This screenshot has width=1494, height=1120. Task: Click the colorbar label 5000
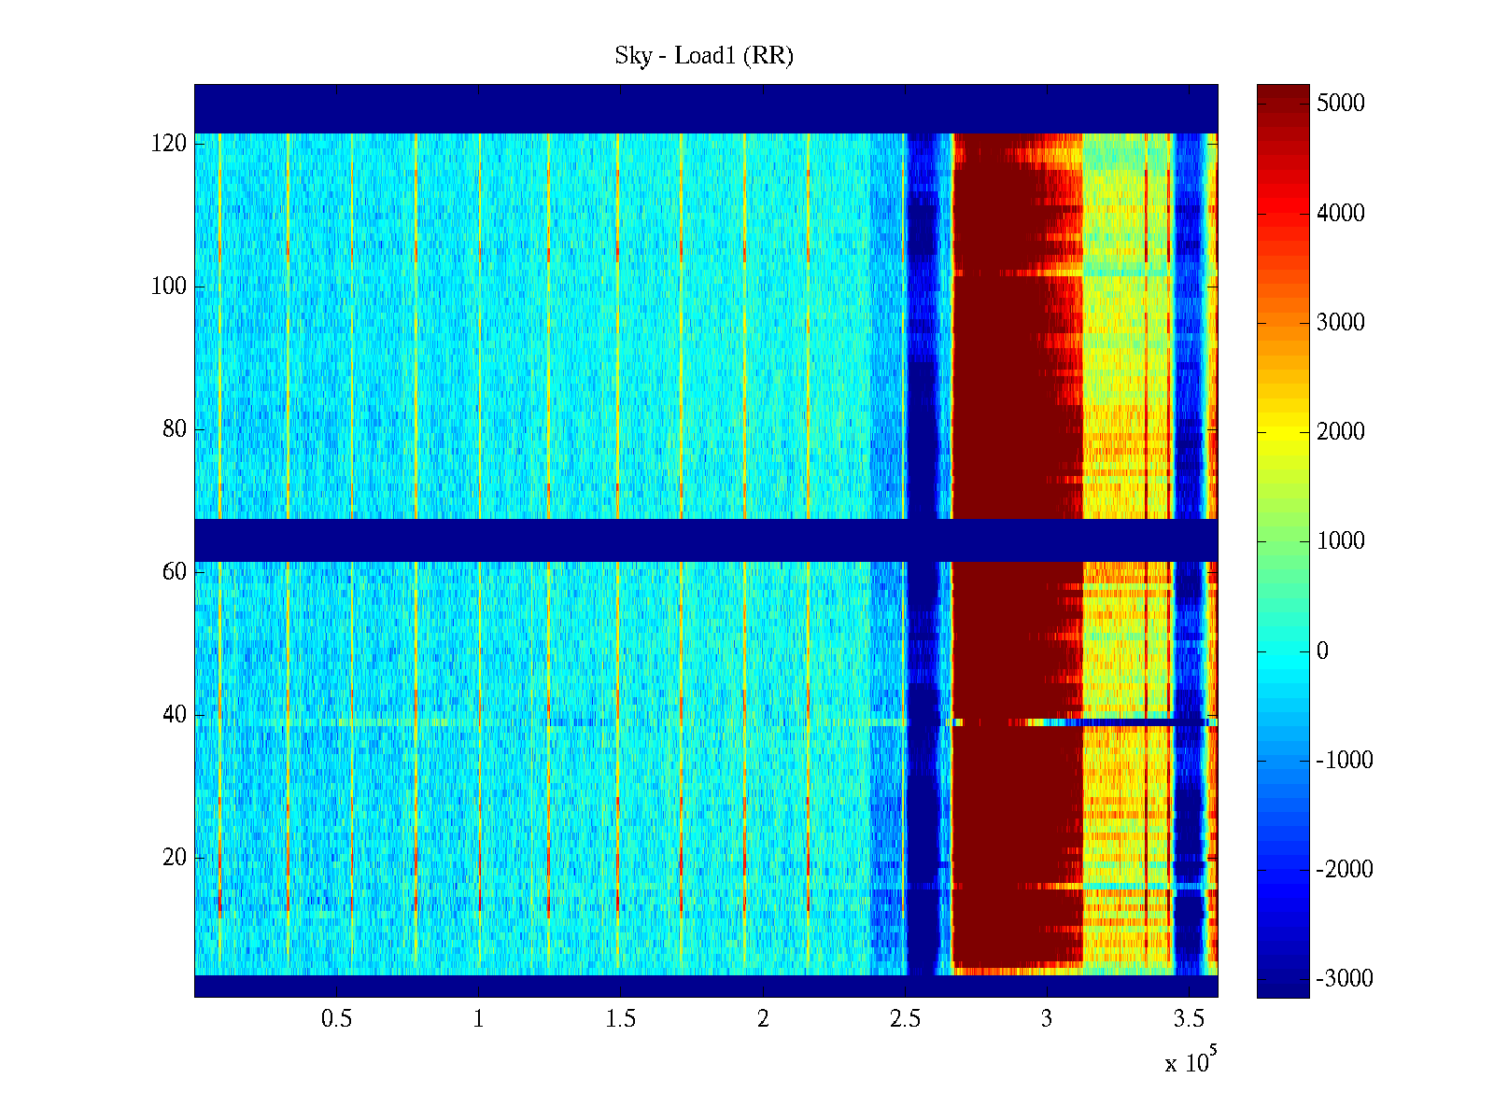1340,104
